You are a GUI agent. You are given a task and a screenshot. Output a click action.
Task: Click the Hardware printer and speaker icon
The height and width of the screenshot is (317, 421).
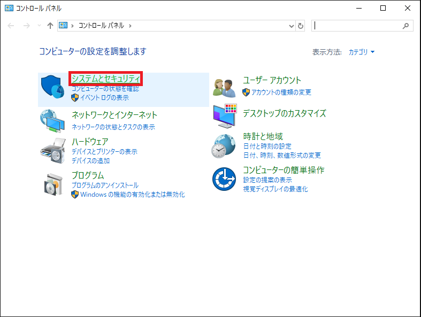point(53,151)
